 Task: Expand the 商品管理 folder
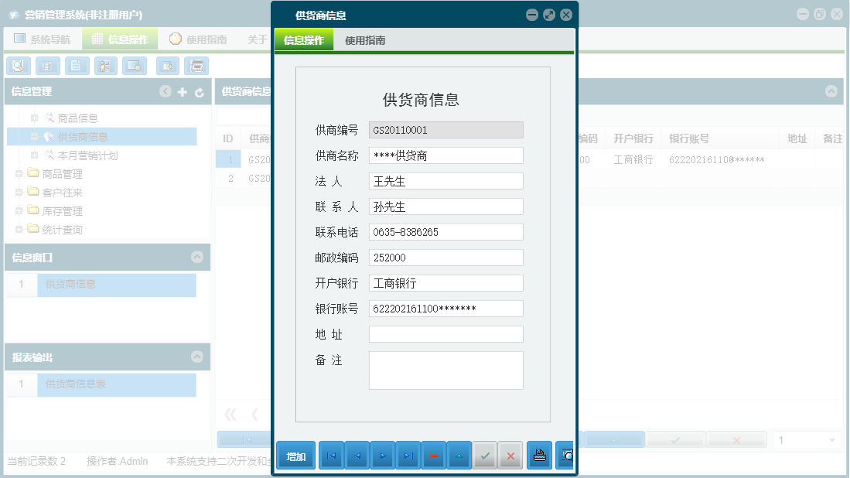19,173
